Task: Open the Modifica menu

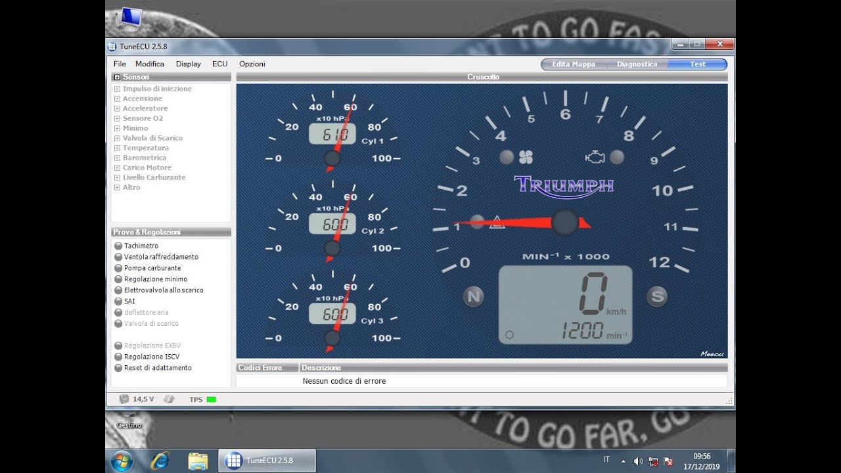Action: 150,64
